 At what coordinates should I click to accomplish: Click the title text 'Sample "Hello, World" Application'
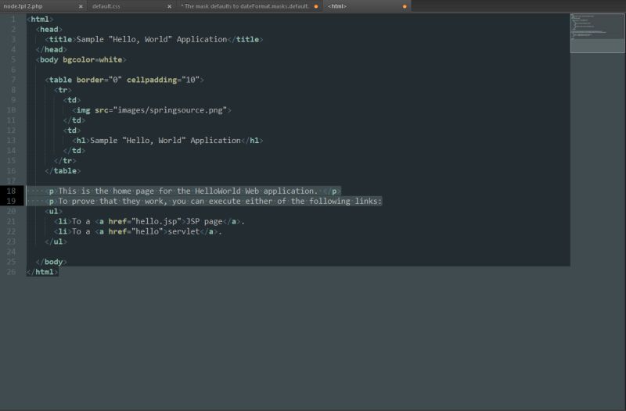[152, 40]
